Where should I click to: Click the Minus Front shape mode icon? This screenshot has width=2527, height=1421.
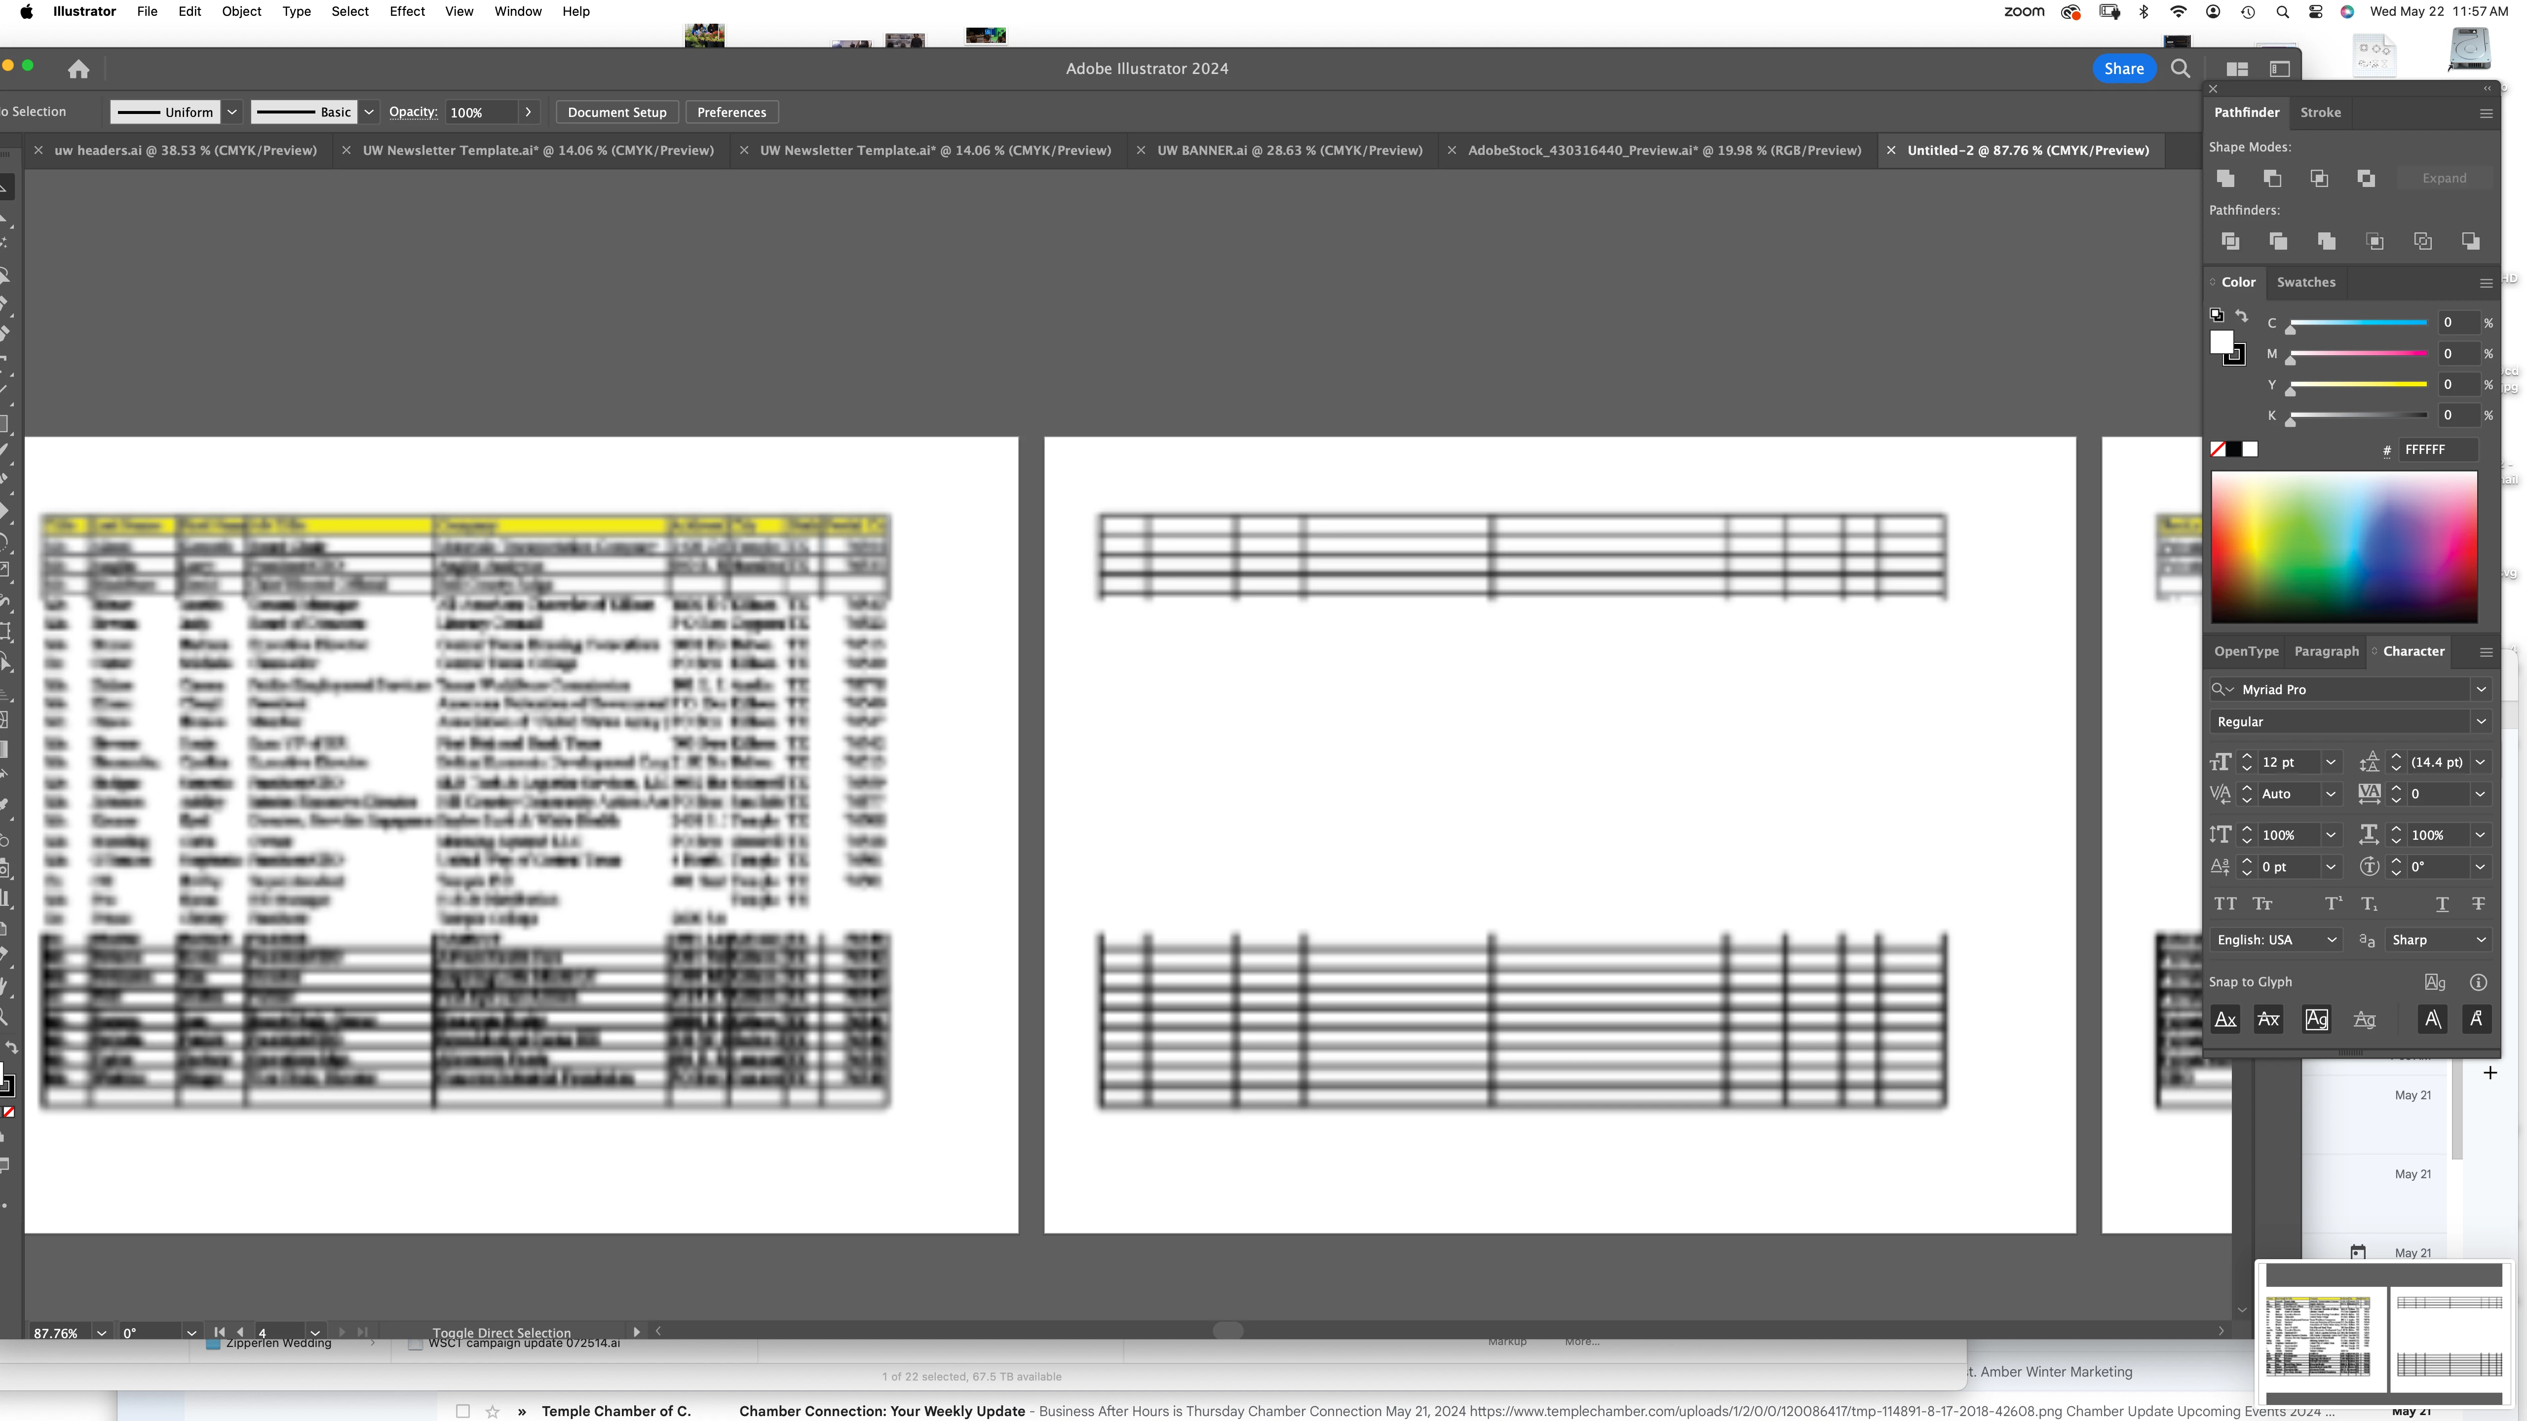[x=2272, y=178]
